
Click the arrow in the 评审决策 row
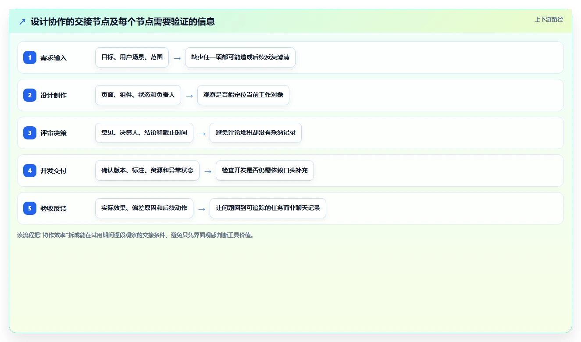(202, 133)
